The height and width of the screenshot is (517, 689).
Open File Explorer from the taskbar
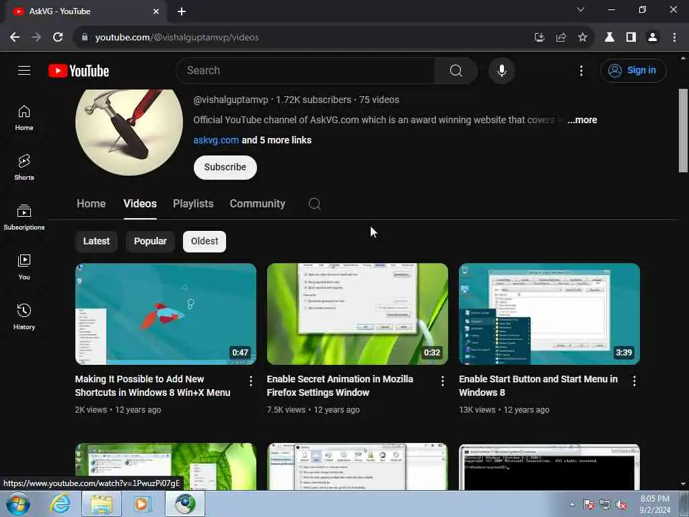(102, 504)
